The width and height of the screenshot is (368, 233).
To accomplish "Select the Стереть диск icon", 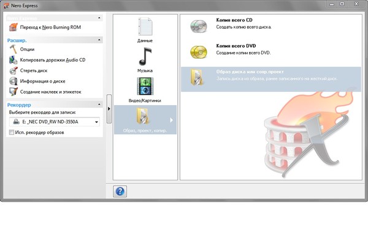I will (13, 70).
